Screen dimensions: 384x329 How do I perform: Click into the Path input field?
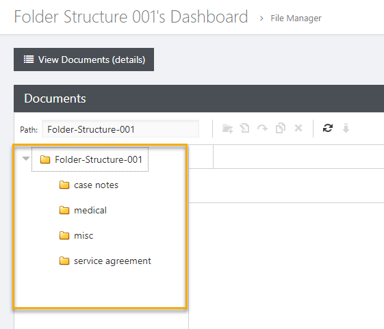(120, 129)
